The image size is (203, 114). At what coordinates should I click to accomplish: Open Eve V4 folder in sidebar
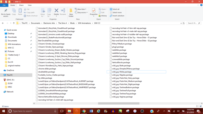pyautogui.click(x=10, y=62)
